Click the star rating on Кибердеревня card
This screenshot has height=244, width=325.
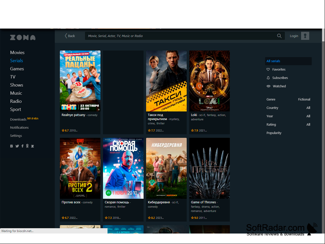coord(151,218)
